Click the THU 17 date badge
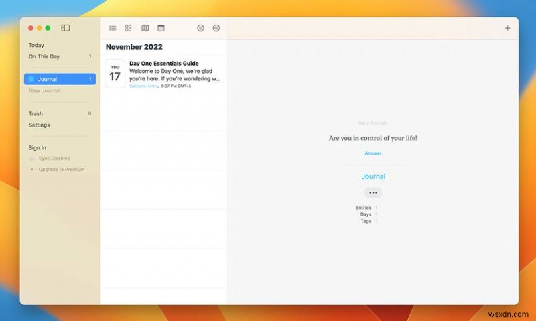The width and height of the screenshot is (536, 321). pyautogui.click(x=115, y=74)
